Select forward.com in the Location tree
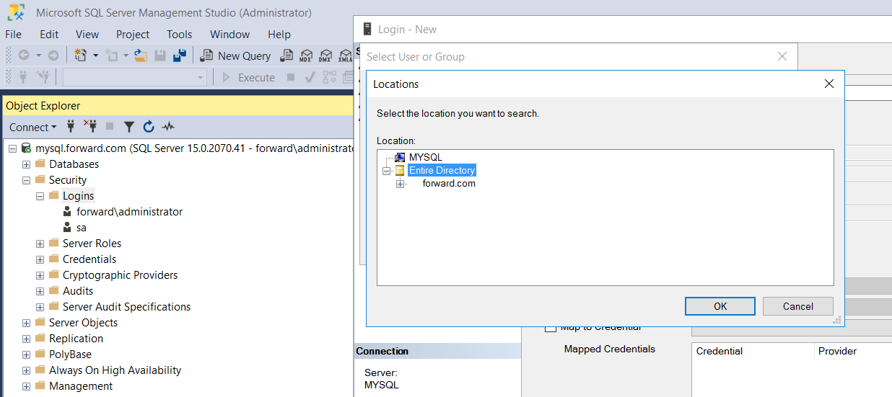The image size is (892, 397). click(449, 184)
